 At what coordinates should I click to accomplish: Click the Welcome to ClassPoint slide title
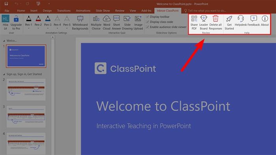coord(163,106)
